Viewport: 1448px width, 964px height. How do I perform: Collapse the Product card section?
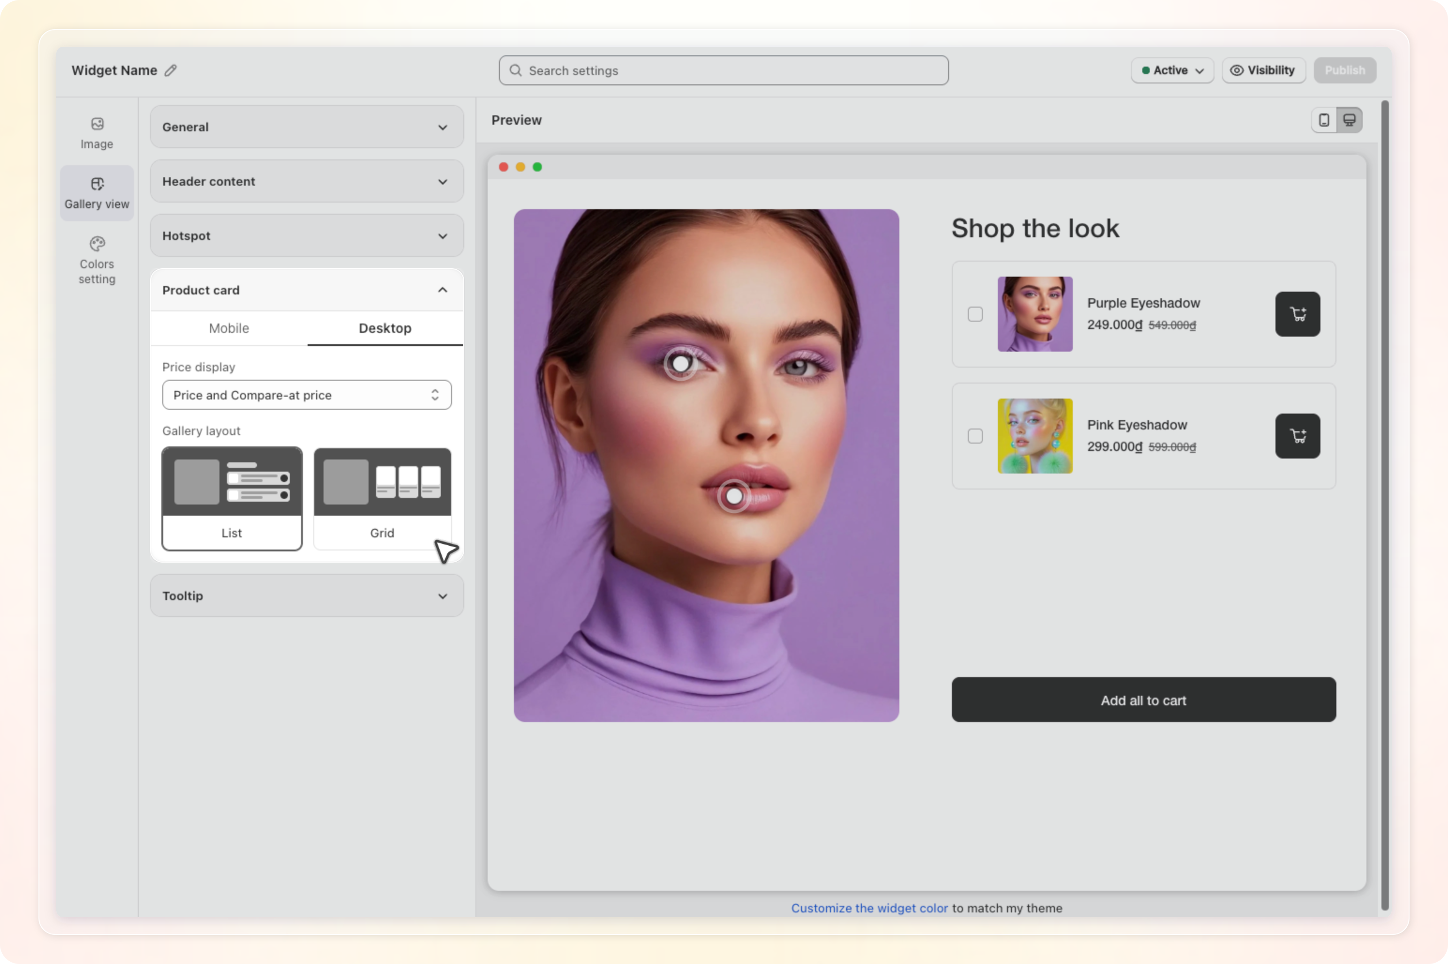pyautogui.click(x=307, y=290)
